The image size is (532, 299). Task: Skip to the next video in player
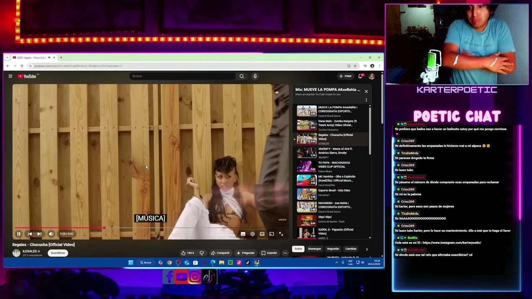pyautogui.click(x=39, y=234)
